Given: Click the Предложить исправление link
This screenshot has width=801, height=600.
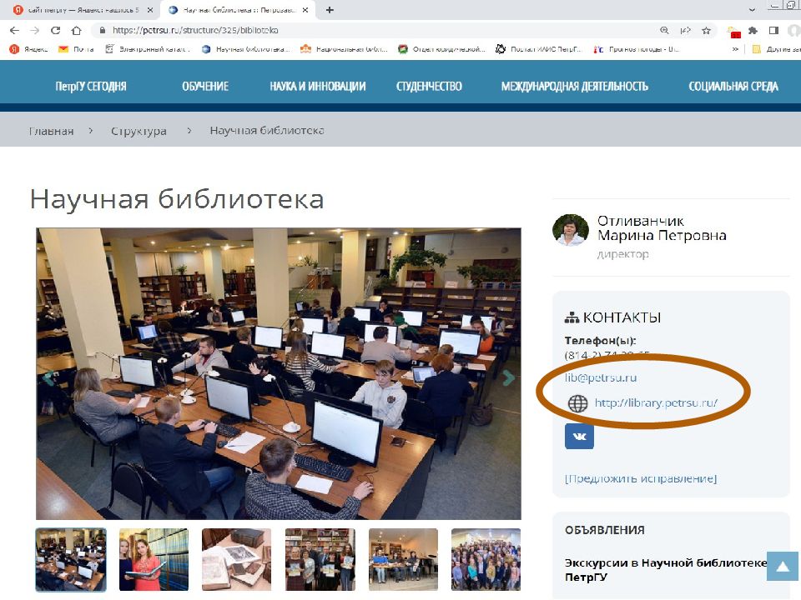Looking at the screenshot, I should (640, 478).
